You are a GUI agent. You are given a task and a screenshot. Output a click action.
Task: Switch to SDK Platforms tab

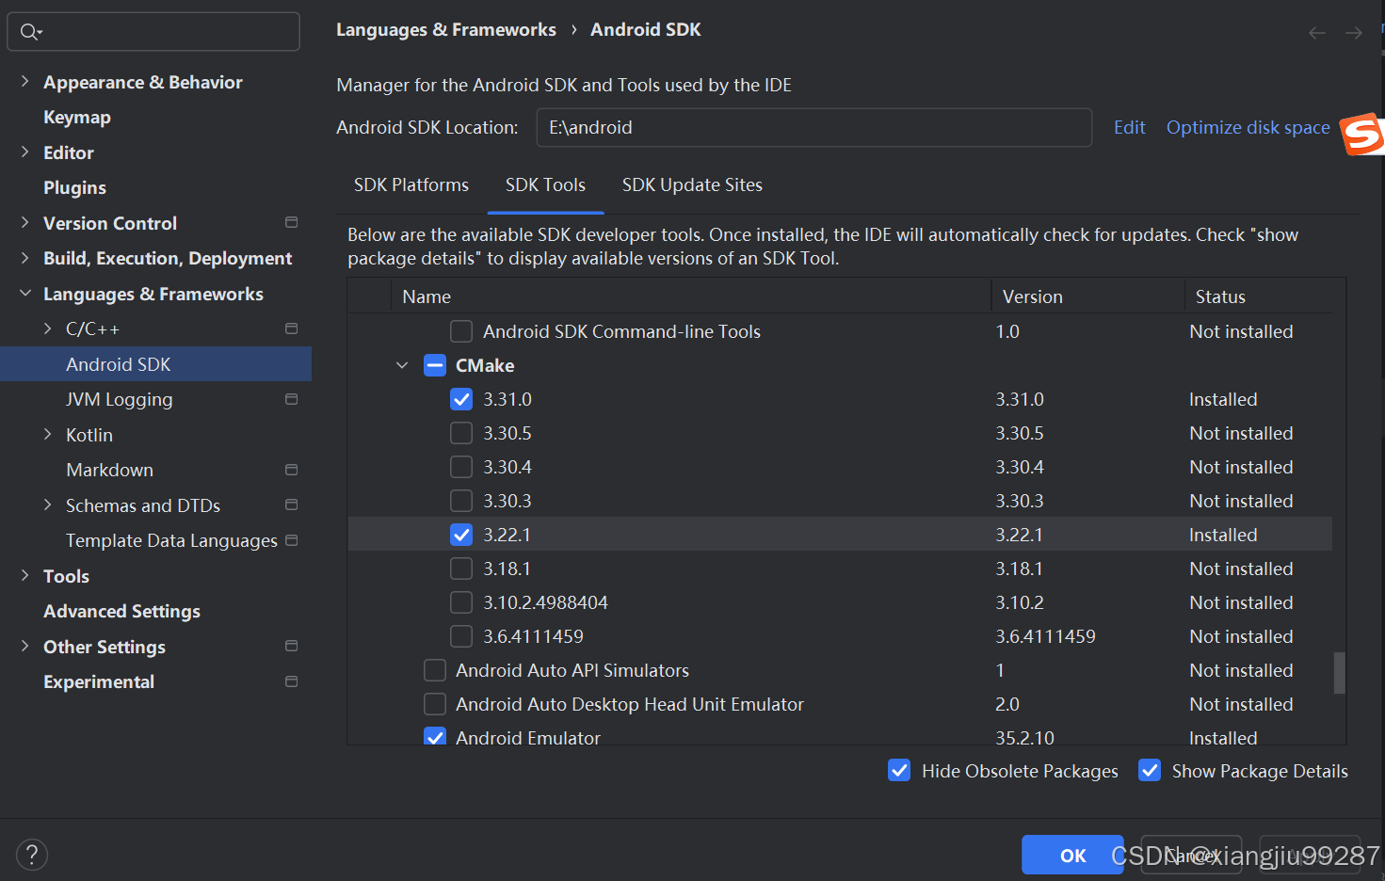[x=411, y=184]
